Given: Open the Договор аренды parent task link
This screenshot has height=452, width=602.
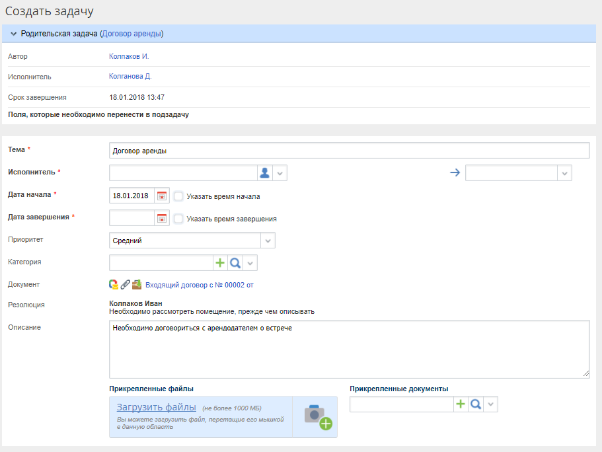Looking at the screenshot, I should pos(132,34).
